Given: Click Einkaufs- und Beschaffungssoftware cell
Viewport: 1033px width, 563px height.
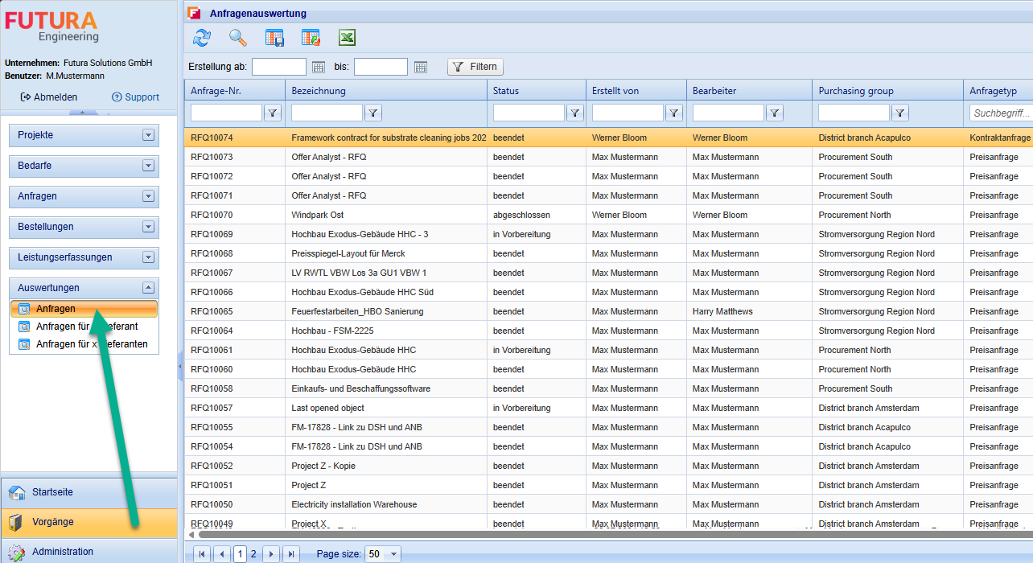Looking at the screenshot, I should tap(386, 388).
